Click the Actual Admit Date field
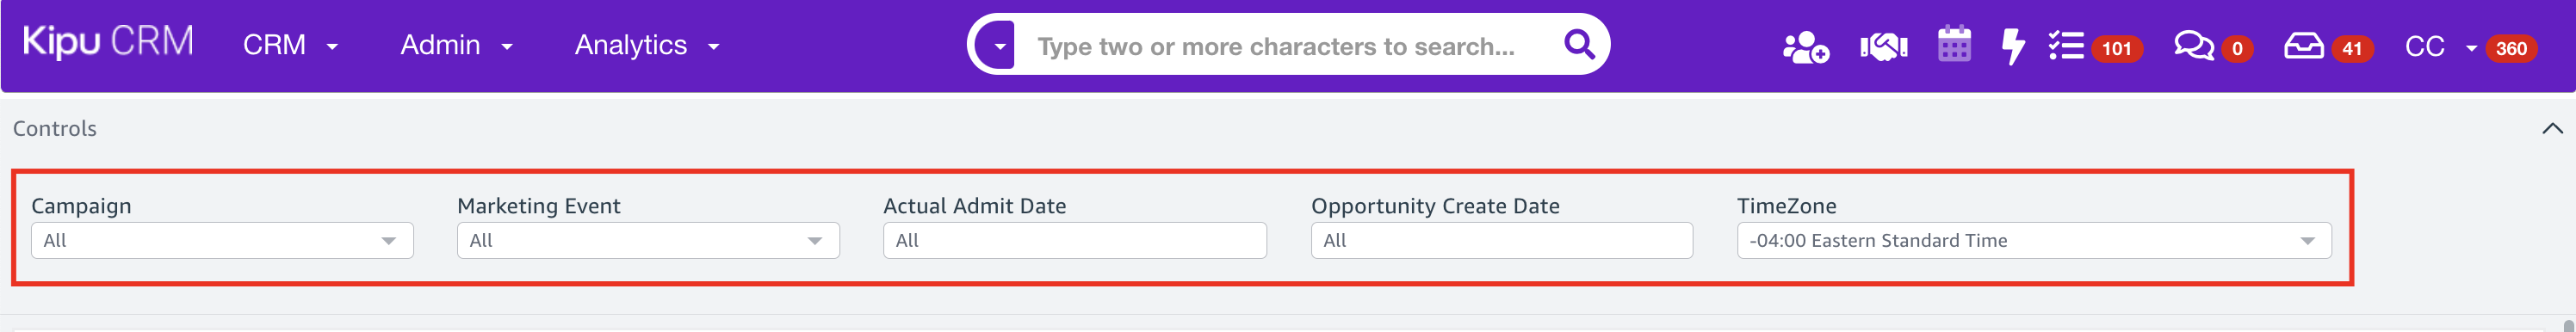Image resolution: width=2576 pixels, height=332 pixels. 1075,240
